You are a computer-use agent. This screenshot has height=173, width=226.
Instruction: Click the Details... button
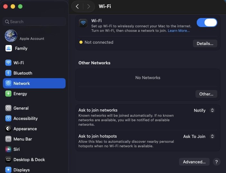coord(205,43)
